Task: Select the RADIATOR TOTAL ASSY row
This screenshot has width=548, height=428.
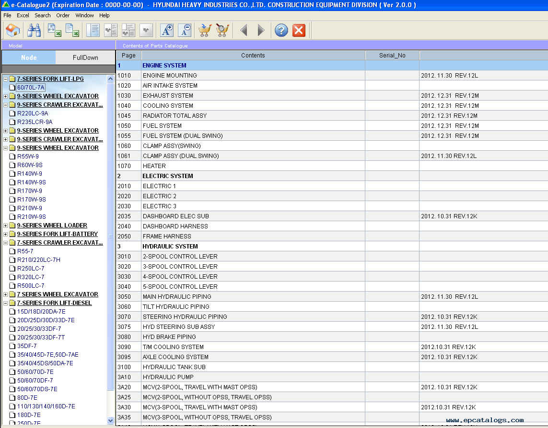Action: click(x=332, y=115)
